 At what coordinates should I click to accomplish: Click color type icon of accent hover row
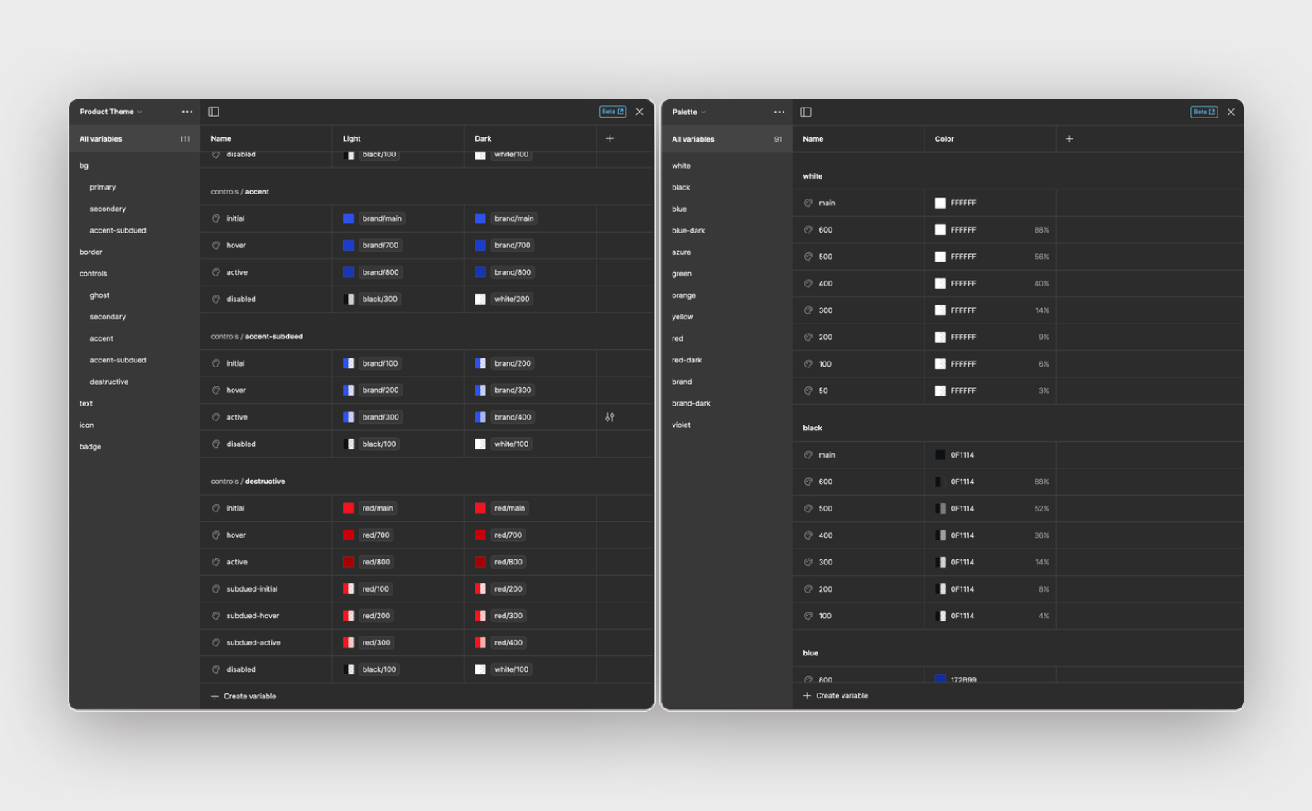[x=216, y=246]
